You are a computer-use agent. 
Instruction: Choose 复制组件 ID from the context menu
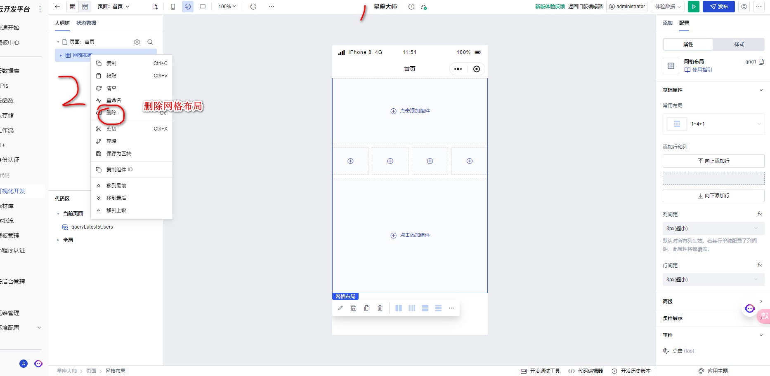[132, 170]
